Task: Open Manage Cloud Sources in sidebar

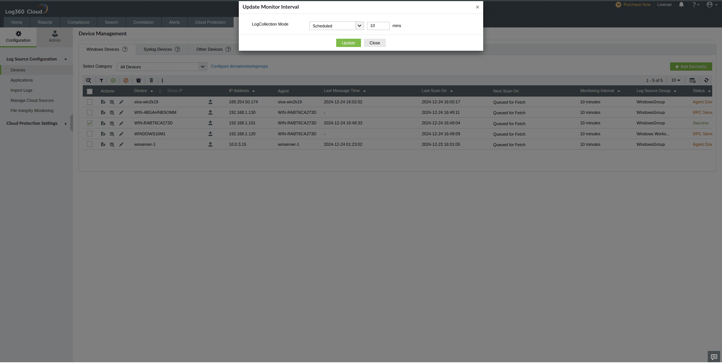Action: pyautogui.click(x=32, y=101)
